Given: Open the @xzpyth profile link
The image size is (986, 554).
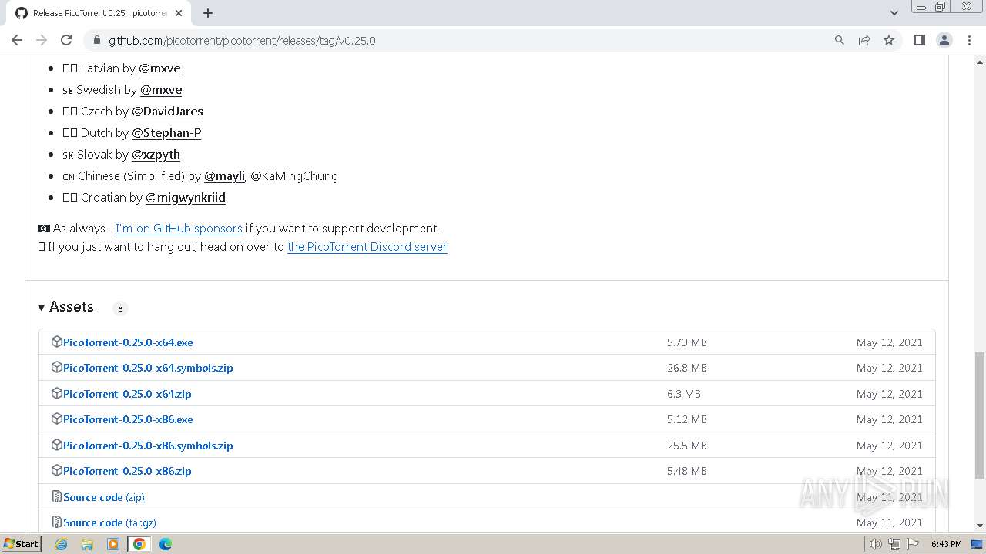Looking at the screenshot, I should click(x=156, y=154).
